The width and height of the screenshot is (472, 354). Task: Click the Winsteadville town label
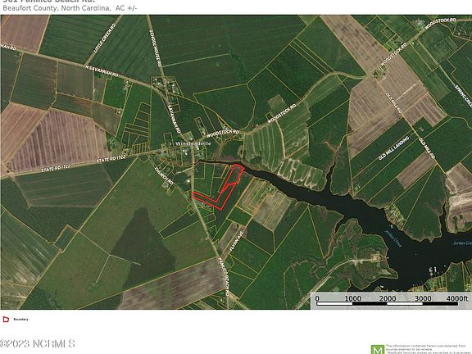(x=193, y=143)
